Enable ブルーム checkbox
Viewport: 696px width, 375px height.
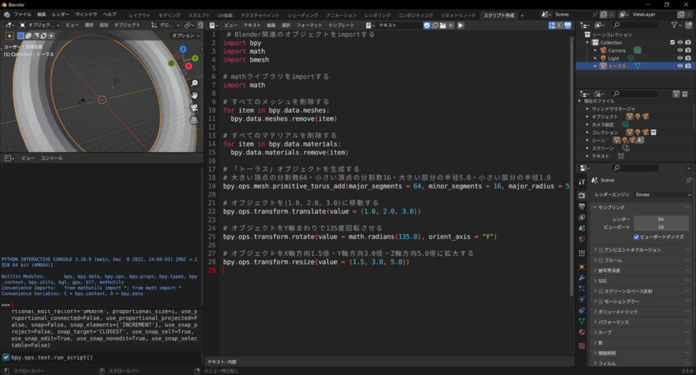(600, 260)
